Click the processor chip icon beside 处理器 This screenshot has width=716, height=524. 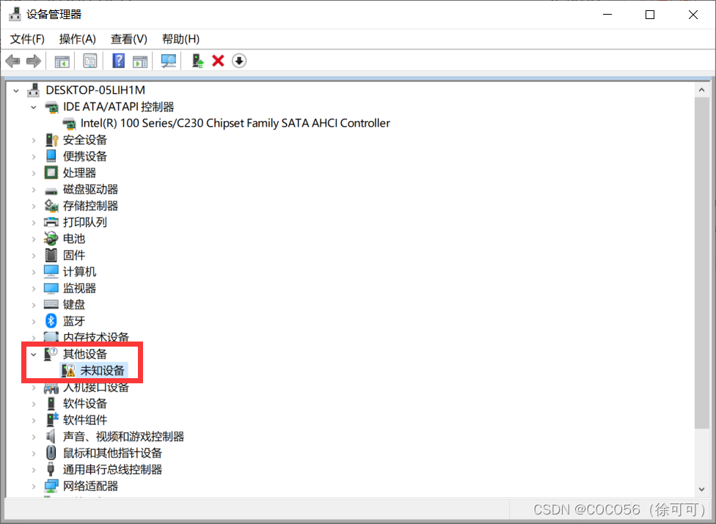(51, 173)
